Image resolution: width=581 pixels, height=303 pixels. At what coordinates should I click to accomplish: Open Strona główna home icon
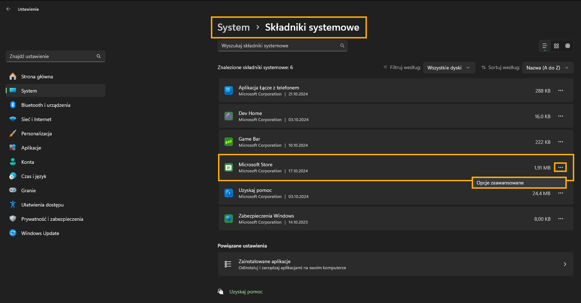point(13,76)
